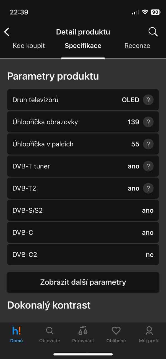This screenshot has width=166, height=359.
Task: Expand with Zobrazit další parametry
Action: (83, 282)
